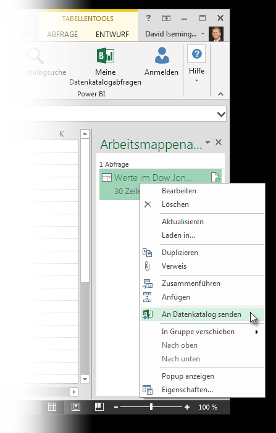Switch to the ABFRAGE ribbon tab
The height and width of the screenshot is (433, 276).
point(62,35)
